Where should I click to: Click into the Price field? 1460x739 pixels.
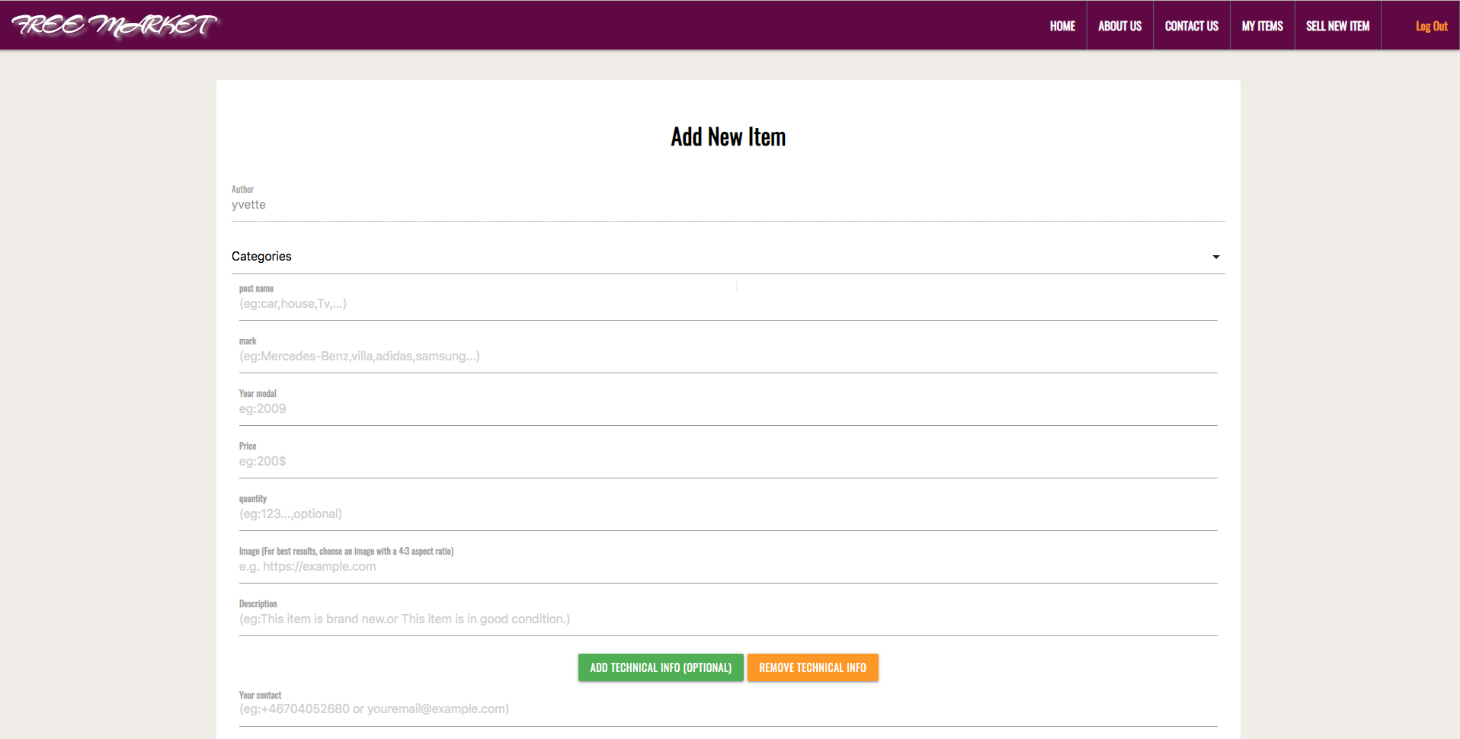728,462
